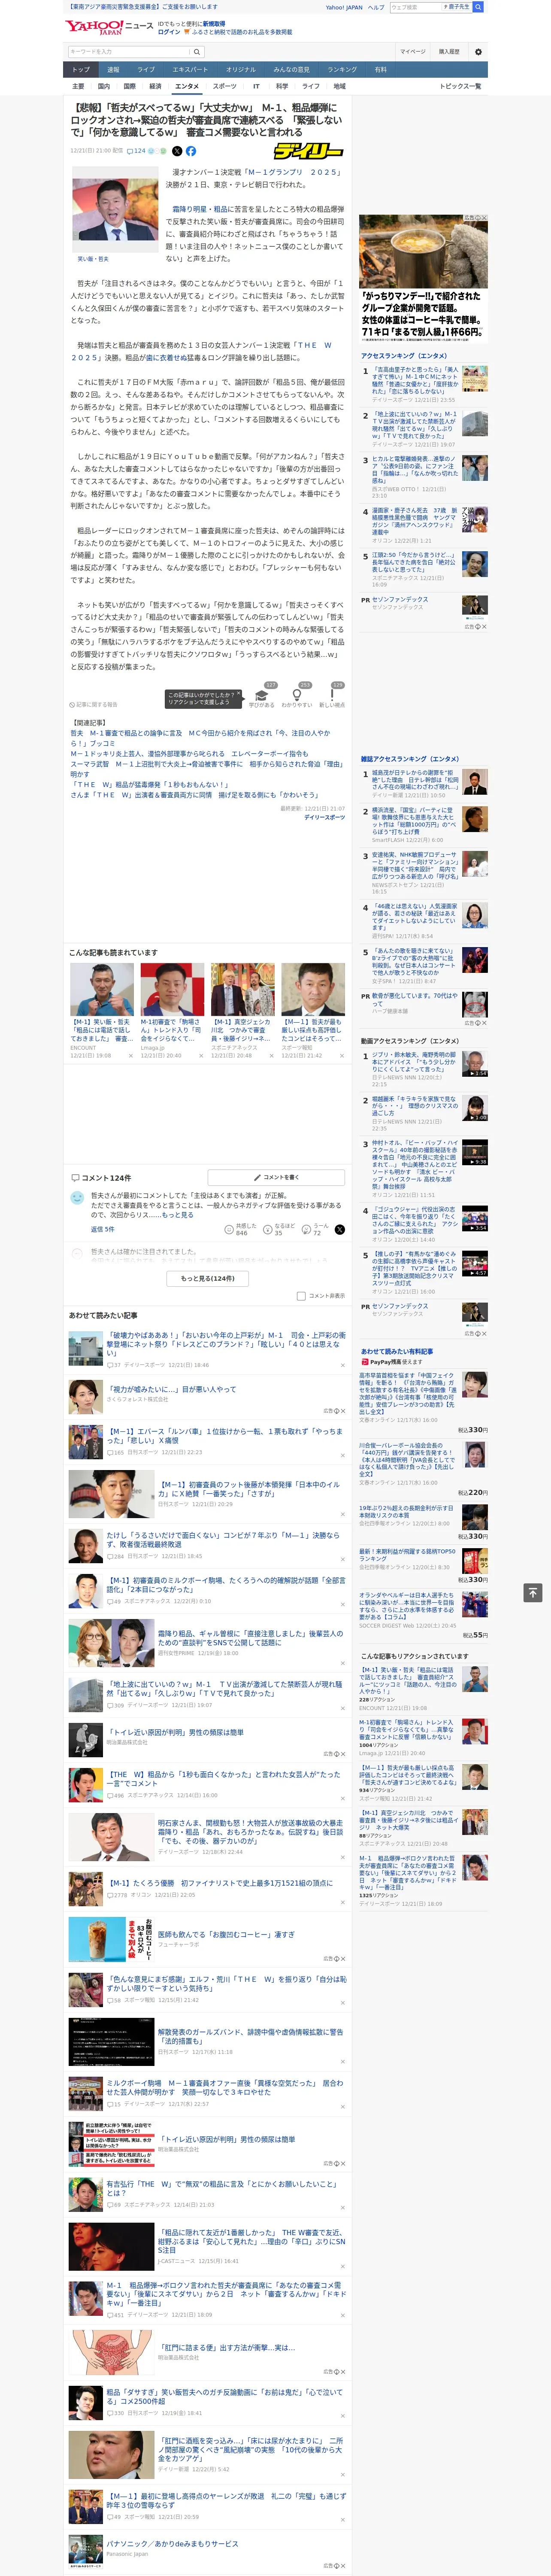Select スポーツ category

[x=225, y=86]
